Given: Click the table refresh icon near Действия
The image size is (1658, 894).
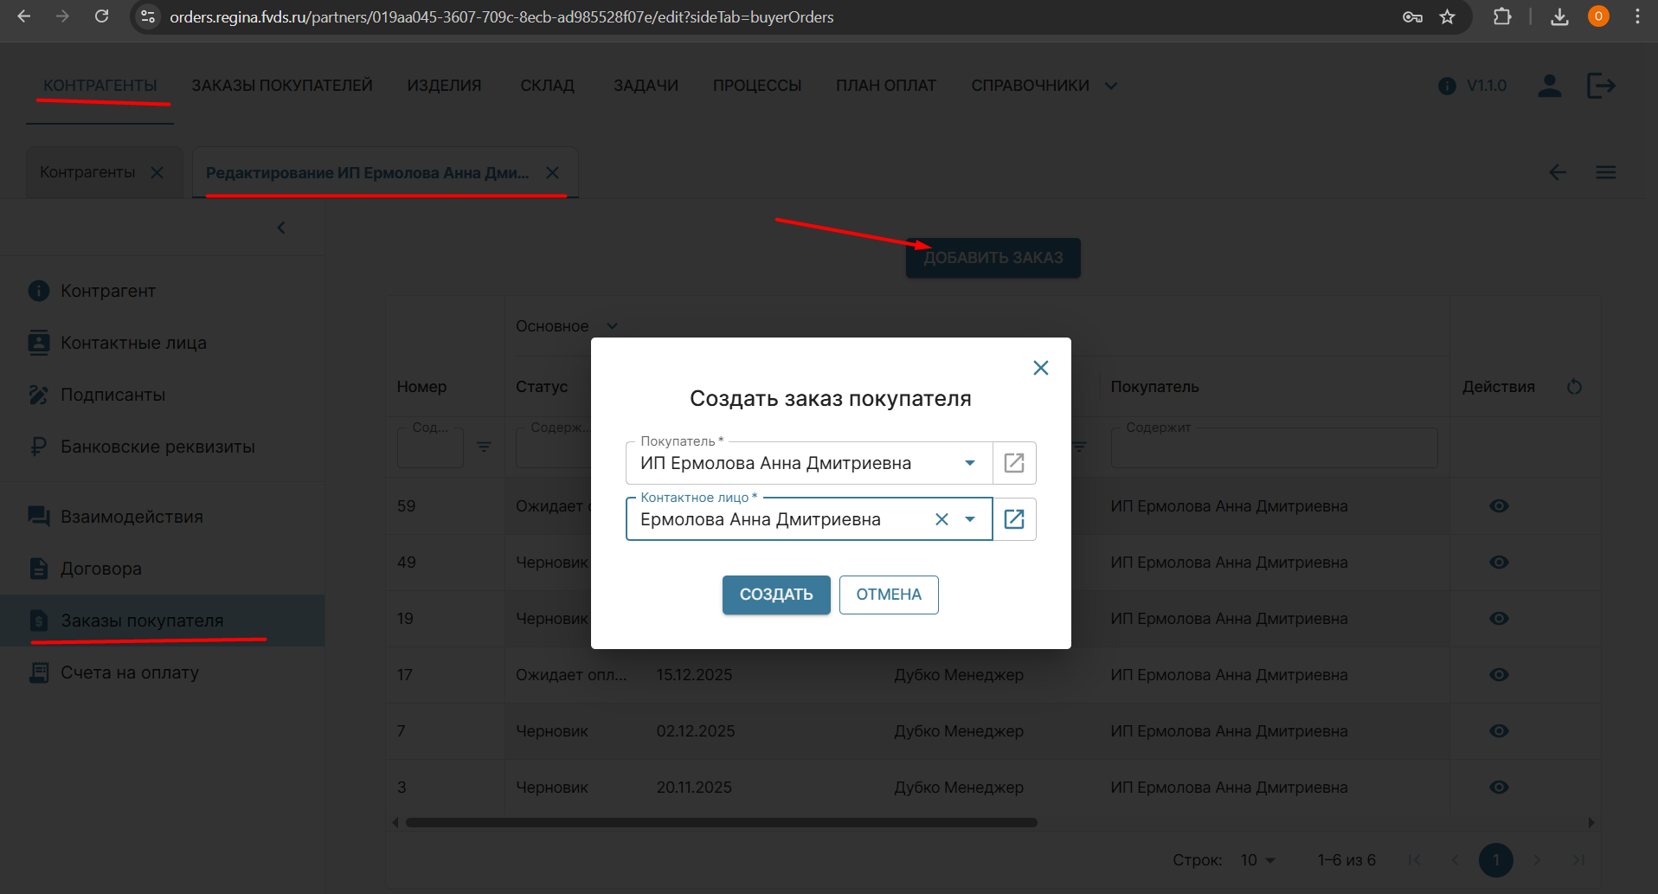Looking at the screenshot, I should [1574, 387].
